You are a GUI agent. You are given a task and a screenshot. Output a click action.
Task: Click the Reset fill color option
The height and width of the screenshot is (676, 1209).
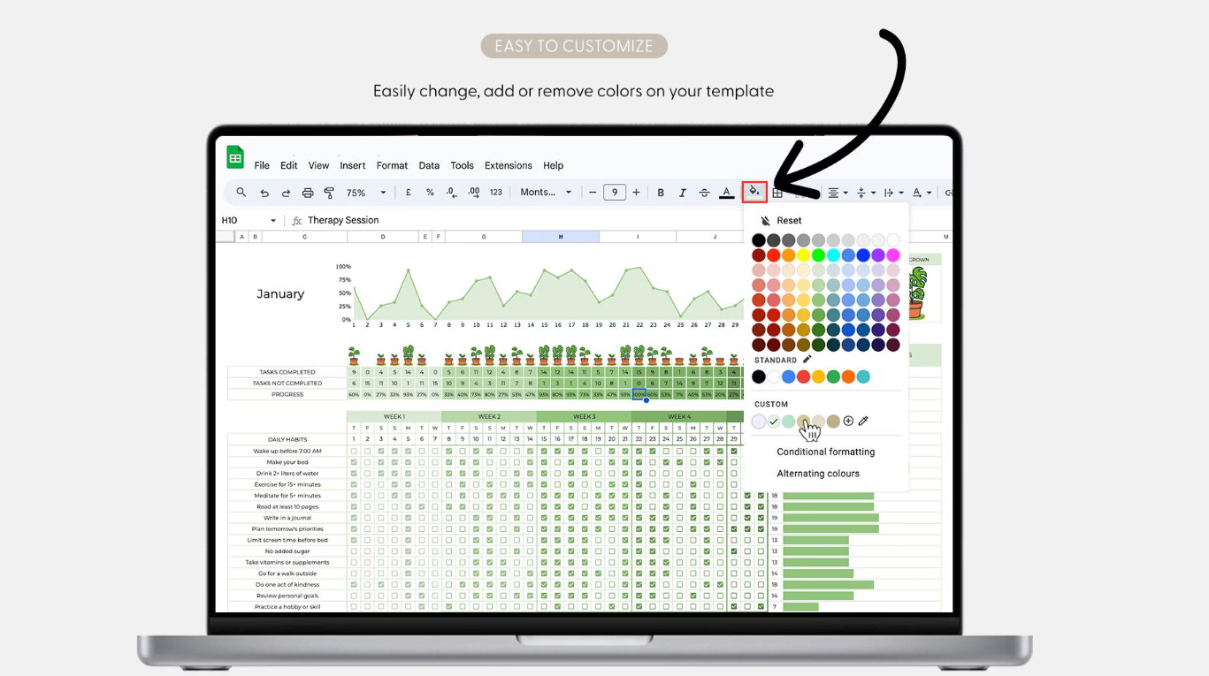click(788, 221)
